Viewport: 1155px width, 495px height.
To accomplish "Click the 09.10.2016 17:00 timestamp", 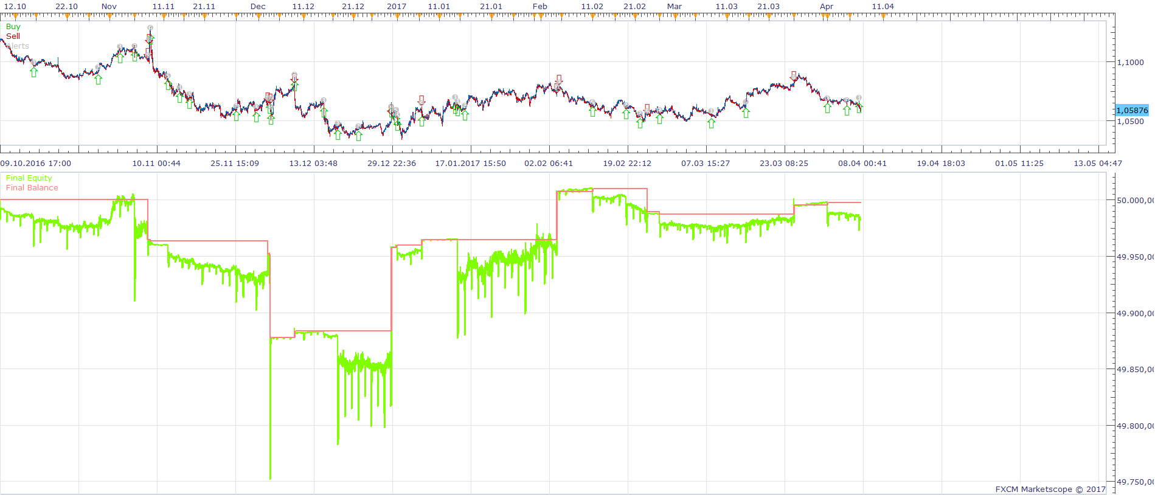I will pyautogui.click(x=36, y=163).
